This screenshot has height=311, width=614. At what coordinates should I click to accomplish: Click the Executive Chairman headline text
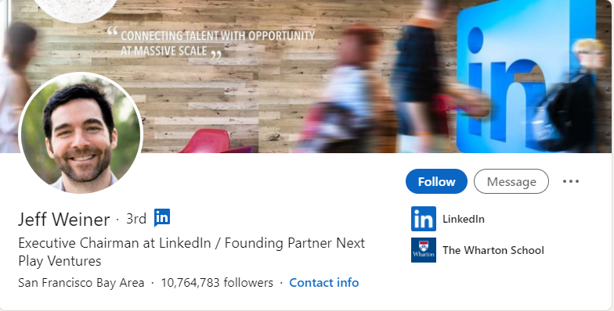point(191,252)
